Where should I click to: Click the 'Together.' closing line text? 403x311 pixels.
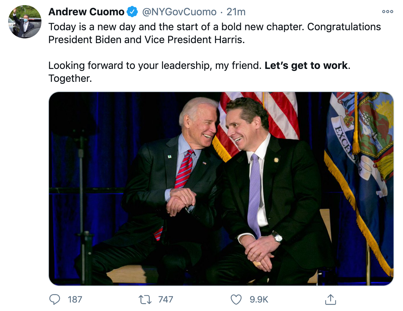(x=70, y=78)
